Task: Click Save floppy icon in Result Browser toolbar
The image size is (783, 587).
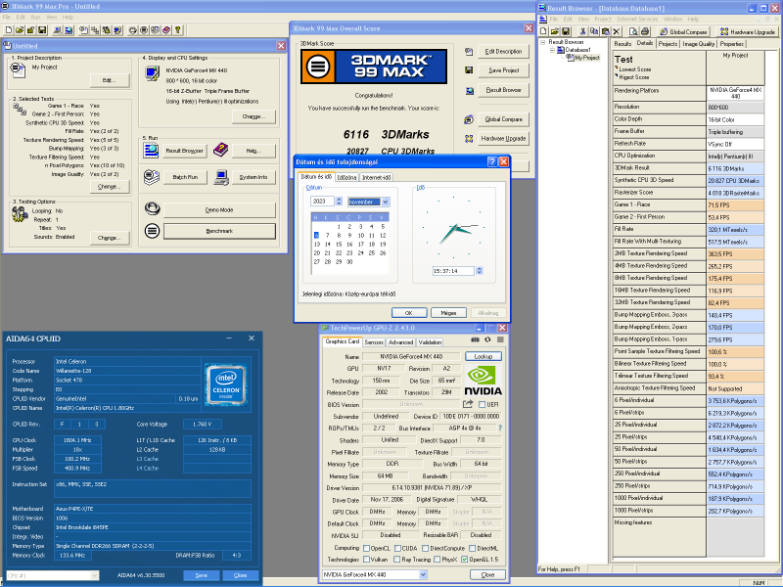Action: [x=566, y=31]
